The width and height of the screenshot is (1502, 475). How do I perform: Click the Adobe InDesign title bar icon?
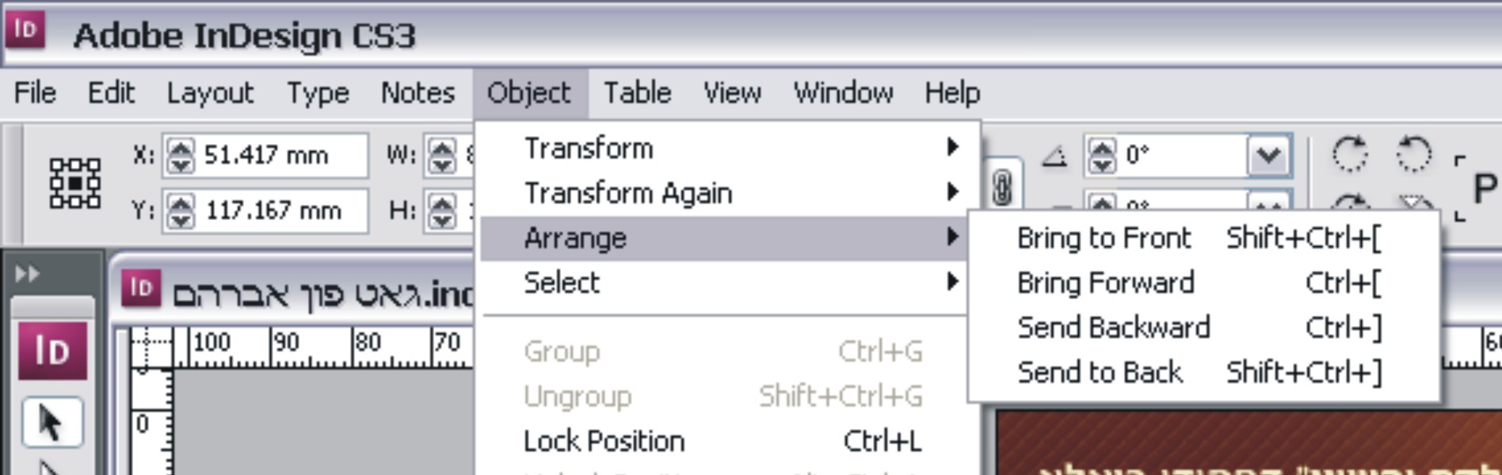[25, 30]
